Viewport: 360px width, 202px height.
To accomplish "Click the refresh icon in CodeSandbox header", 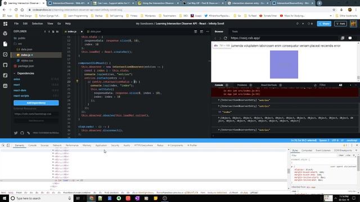I will (x=298, y=24).
